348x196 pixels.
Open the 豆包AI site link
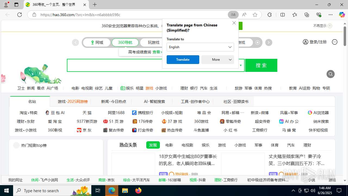click(55, 113)
